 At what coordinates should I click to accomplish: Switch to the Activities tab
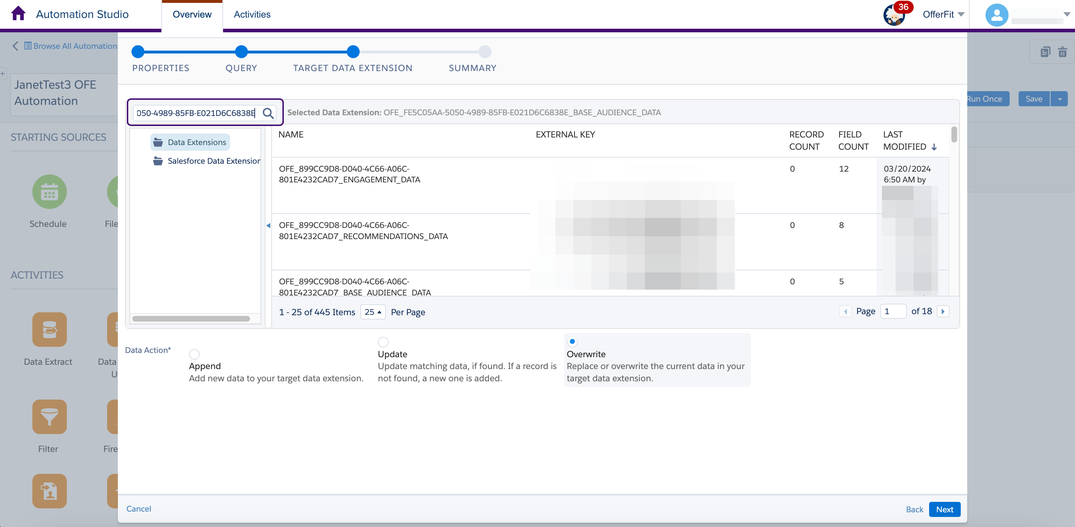[x=252, y=15]
